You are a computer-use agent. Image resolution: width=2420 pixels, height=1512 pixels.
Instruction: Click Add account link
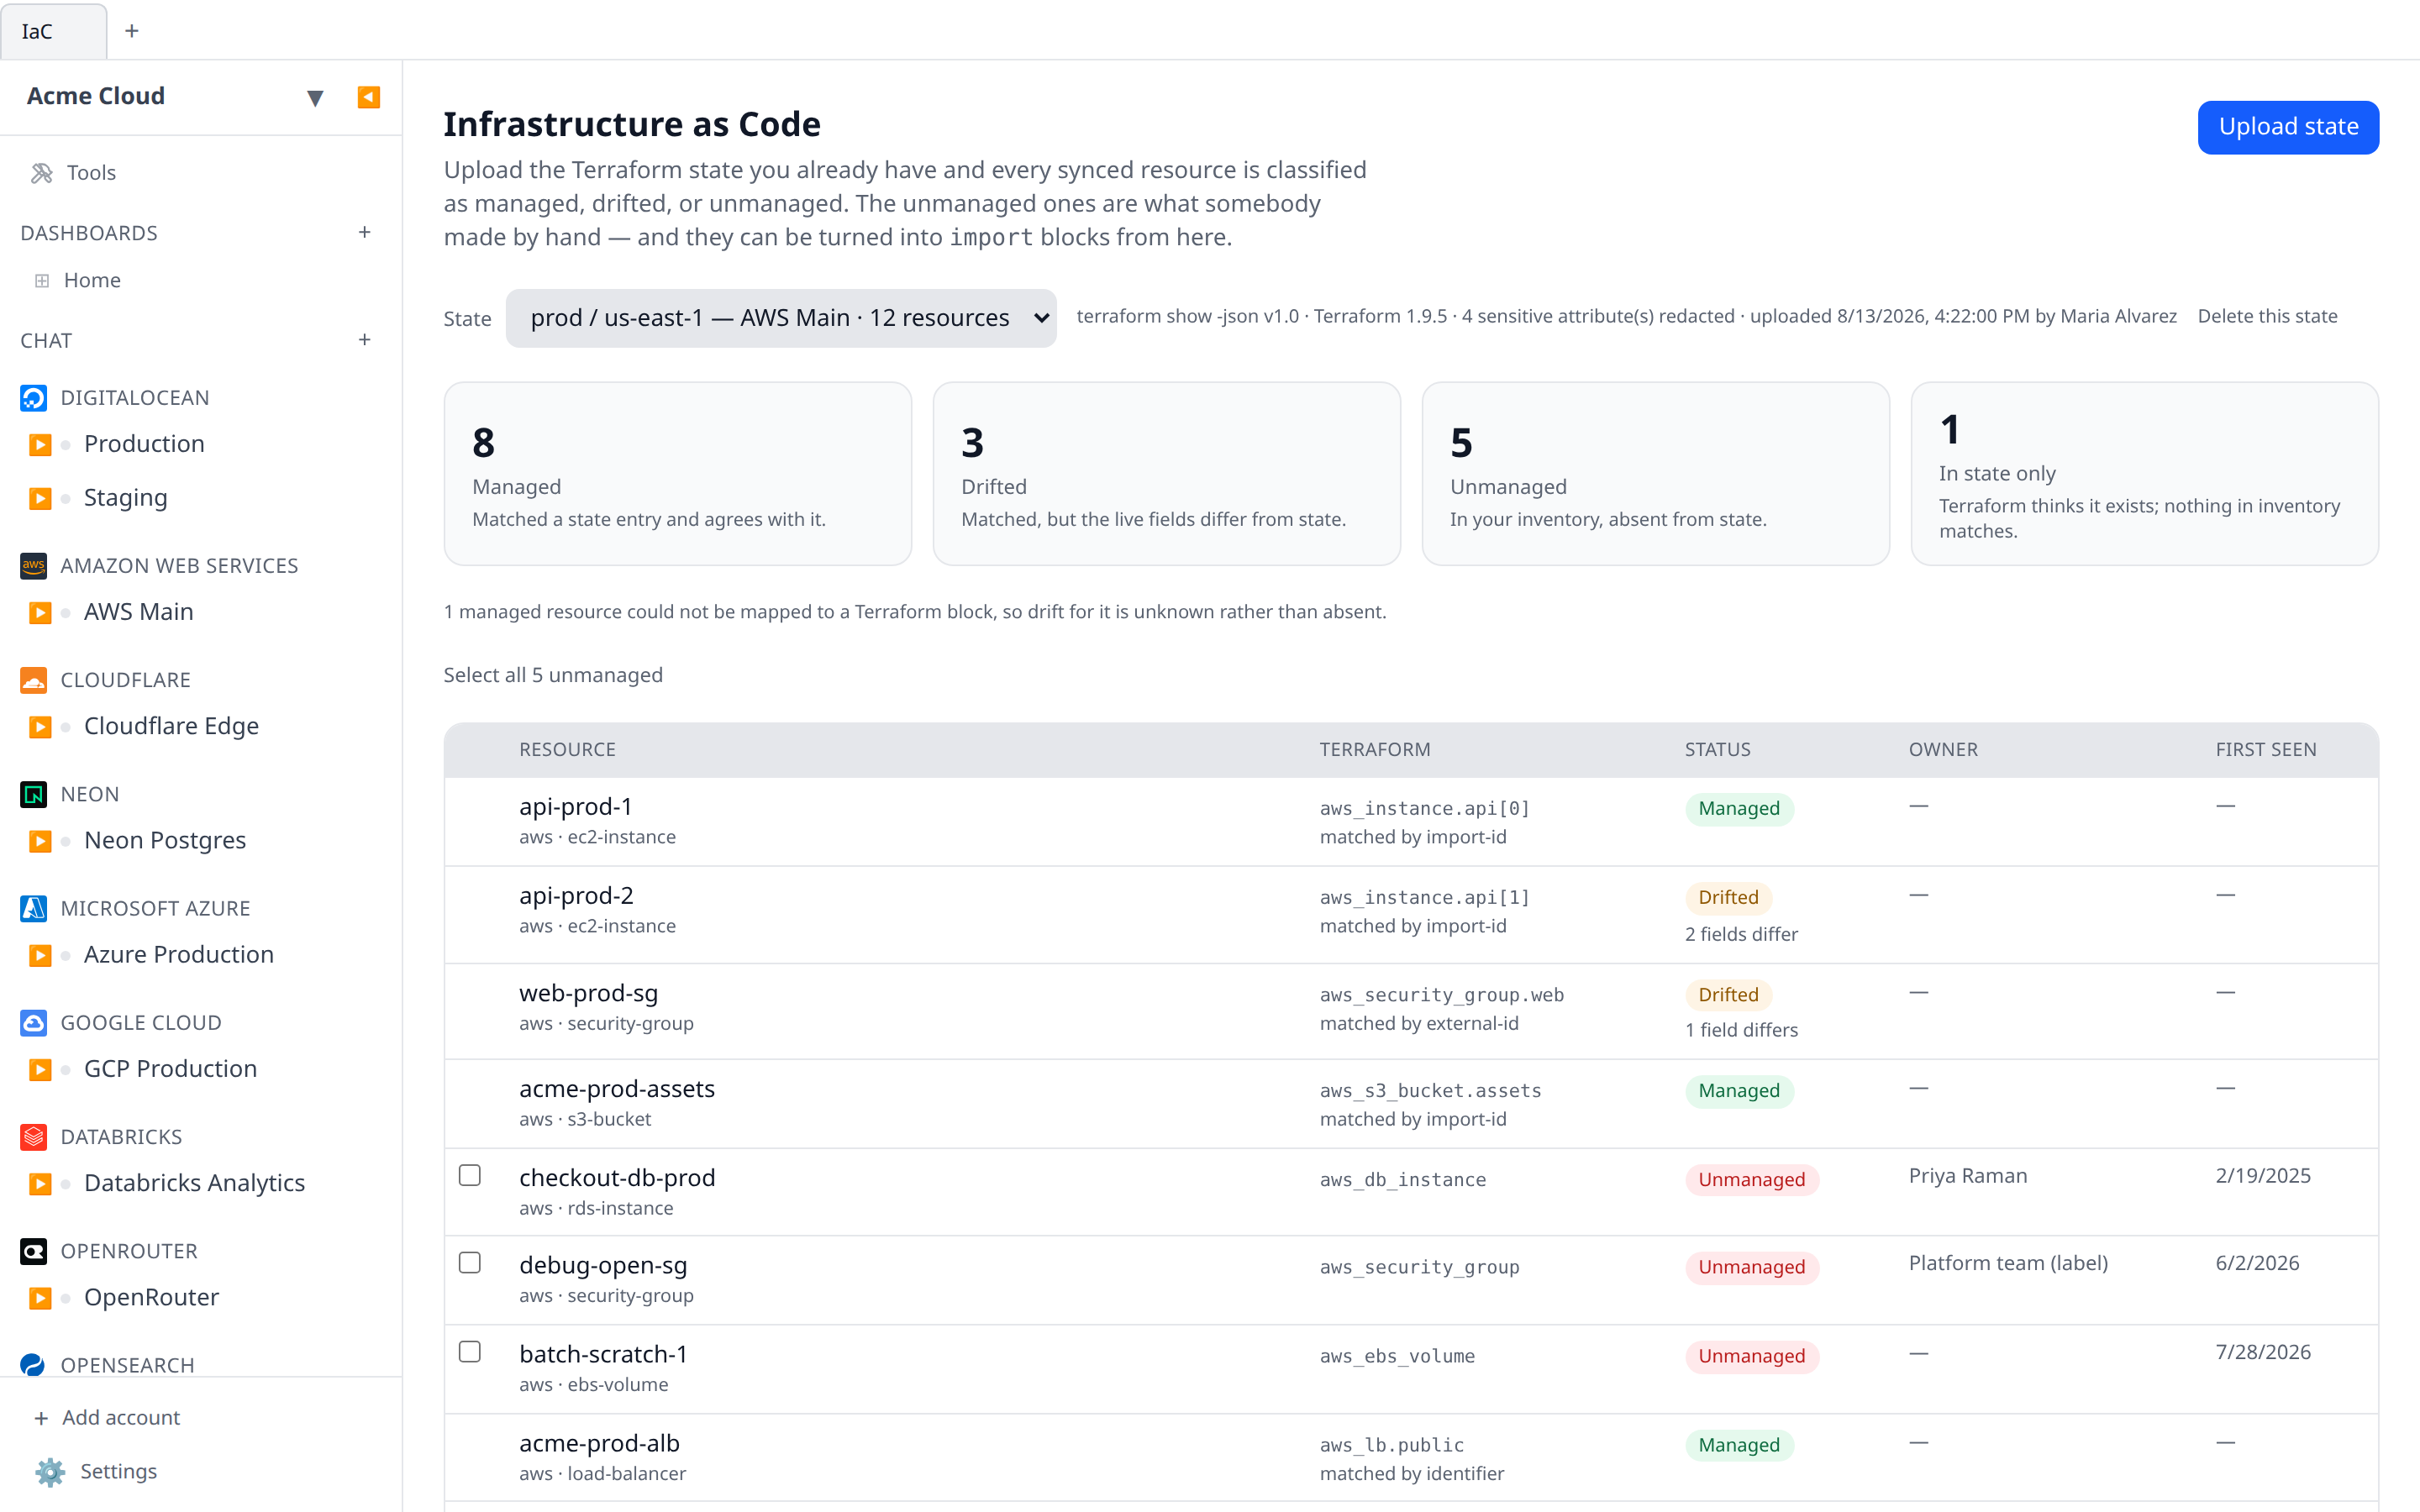pos(121,1418)
